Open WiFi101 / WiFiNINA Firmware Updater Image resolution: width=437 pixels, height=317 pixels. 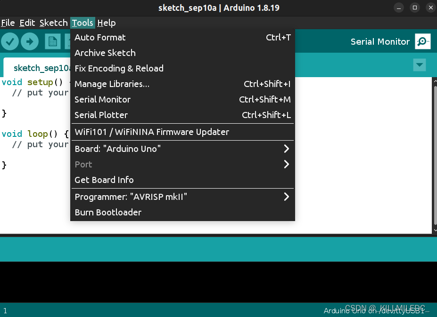182,132
